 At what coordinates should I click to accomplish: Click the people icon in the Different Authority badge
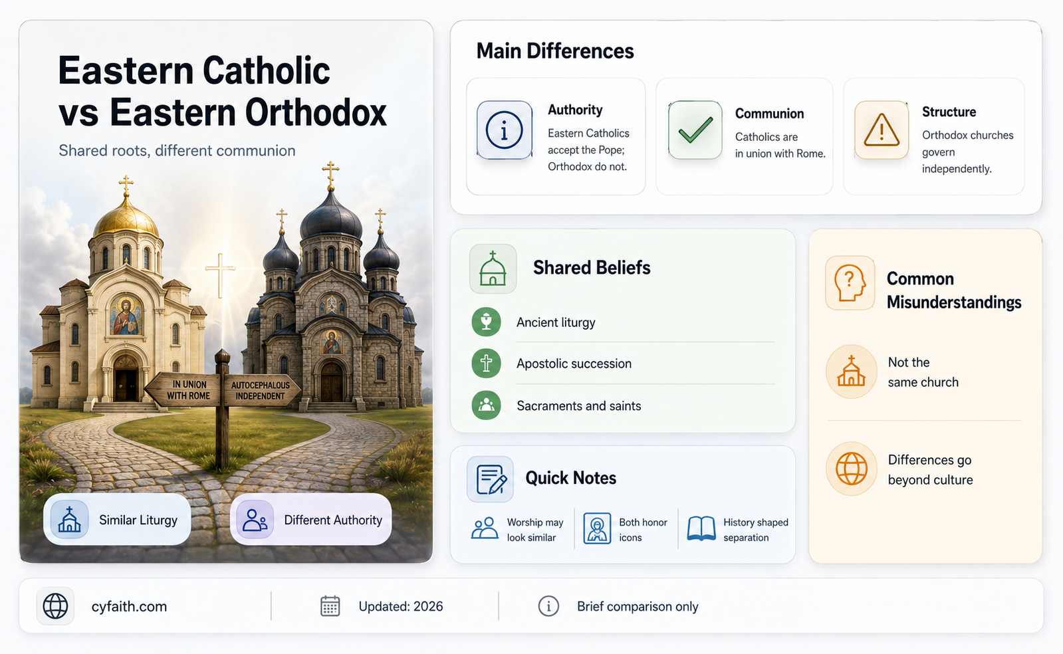pos(255,520)
